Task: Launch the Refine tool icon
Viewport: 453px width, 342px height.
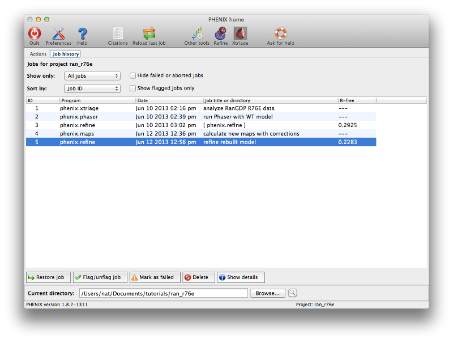Action: click(x=221, y=34)
